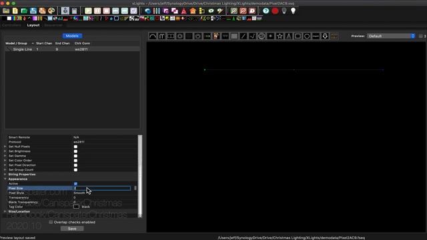Select the Single Line model row

72,49
